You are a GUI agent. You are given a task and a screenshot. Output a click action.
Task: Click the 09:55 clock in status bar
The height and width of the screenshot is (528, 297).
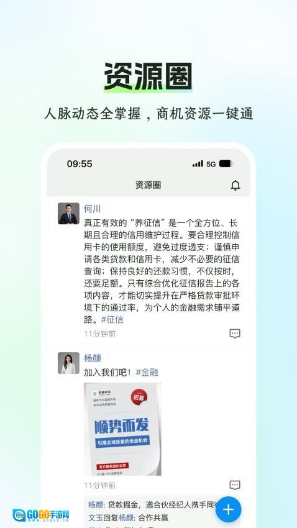click(x=80, y=164)
